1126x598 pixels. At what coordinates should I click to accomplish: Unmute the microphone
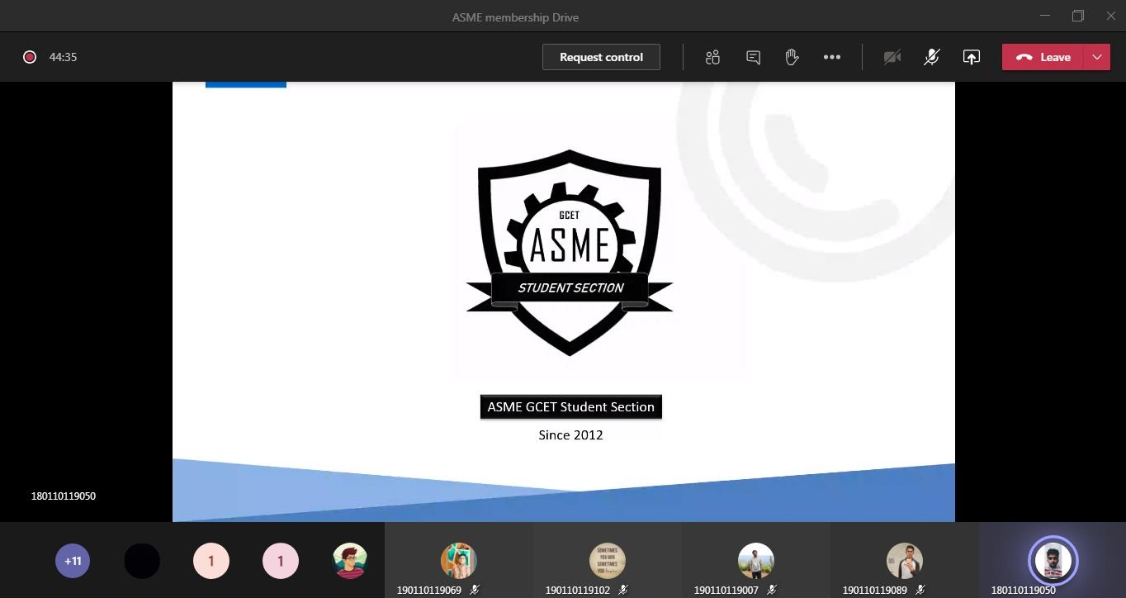932,57
